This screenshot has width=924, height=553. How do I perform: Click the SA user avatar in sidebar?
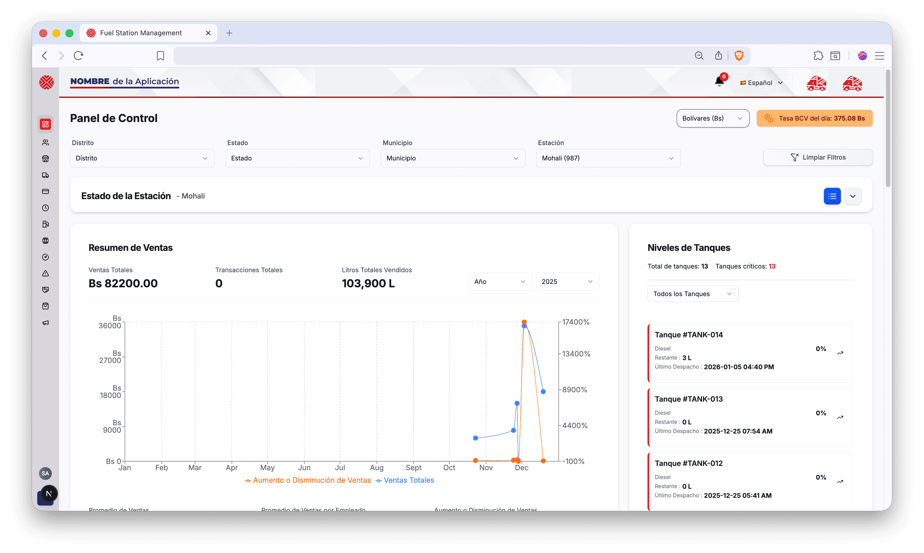click(46, 473)
